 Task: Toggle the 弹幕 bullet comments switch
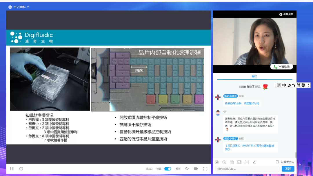[x=168, y=169]
